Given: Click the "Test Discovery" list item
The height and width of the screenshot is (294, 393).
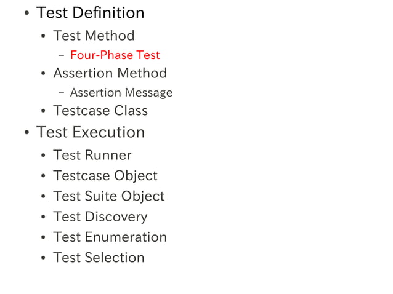Looking at the screenshot, I should coord(100,217).
